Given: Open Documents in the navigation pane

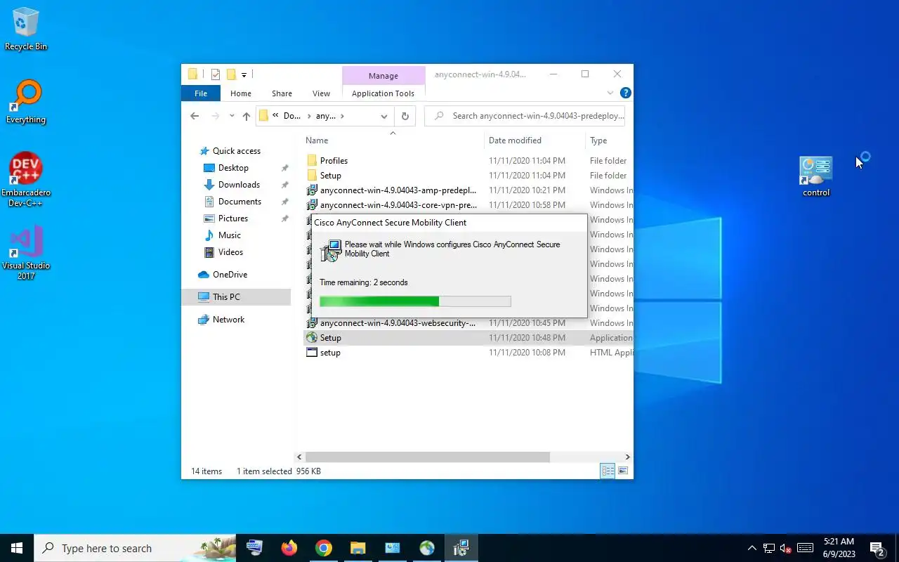Looking at the screenshot, I should coord(239,202).
